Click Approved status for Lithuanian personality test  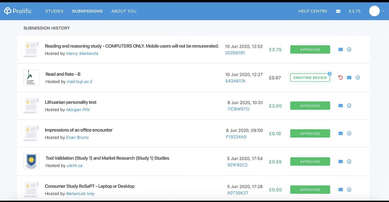click(x=310, y=106)
